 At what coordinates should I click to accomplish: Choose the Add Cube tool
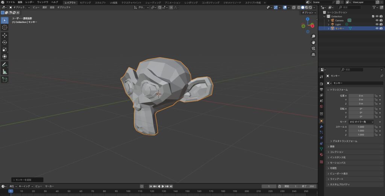(5, 80)
